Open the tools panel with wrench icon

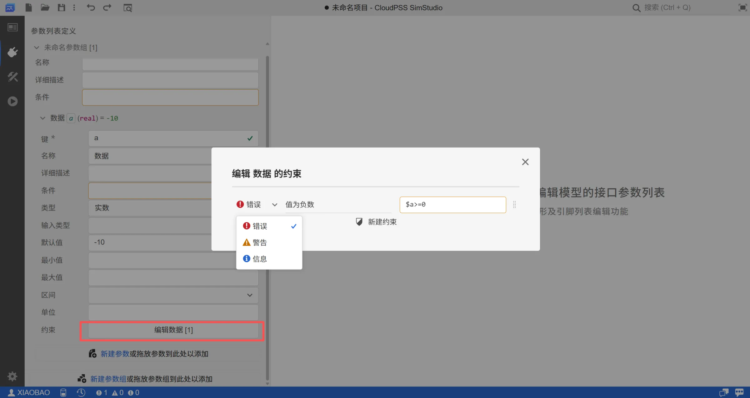coord(12,77)
